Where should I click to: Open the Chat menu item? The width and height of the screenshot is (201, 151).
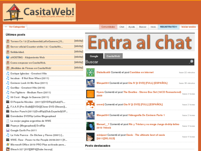click(122, 27)
